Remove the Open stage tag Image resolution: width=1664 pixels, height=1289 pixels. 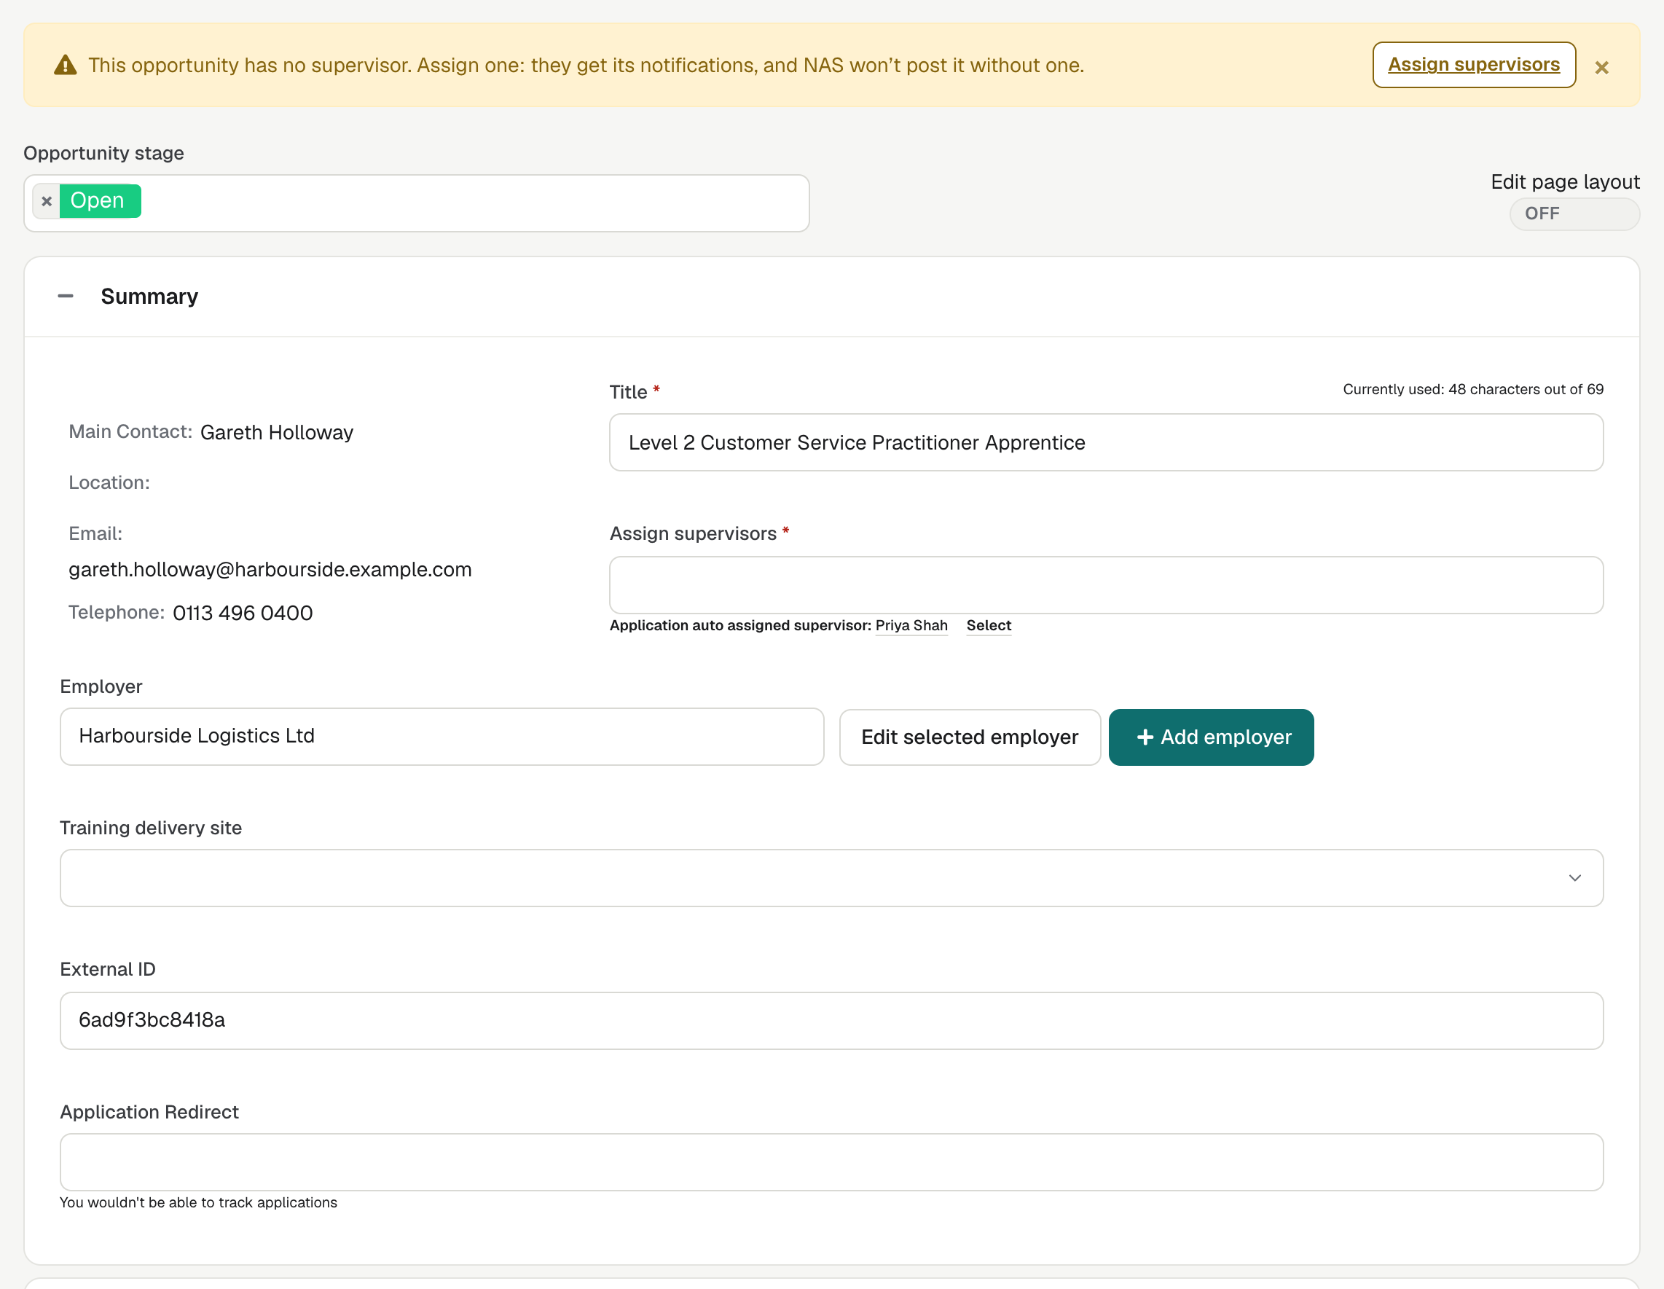(x=47, y=201)
